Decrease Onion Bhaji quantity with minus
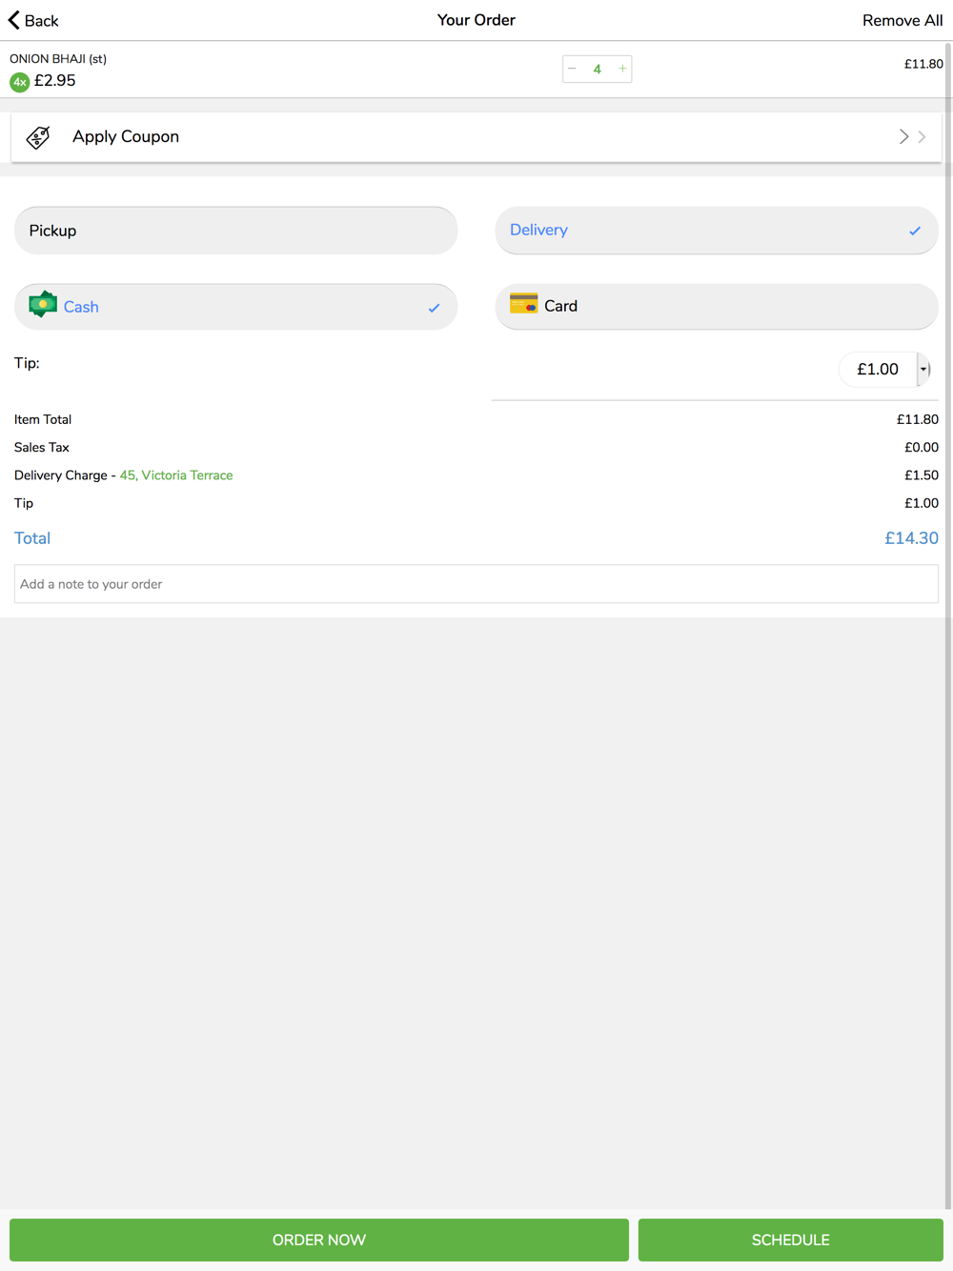This screenshot has width=953, height=1271. [572, 69]
